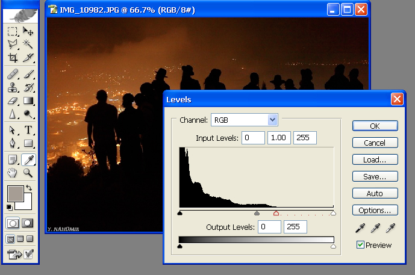Click the highlight input field showing 255
This screenshot has width=415, height=275.
pyautogui.click(x=305, y=138)
